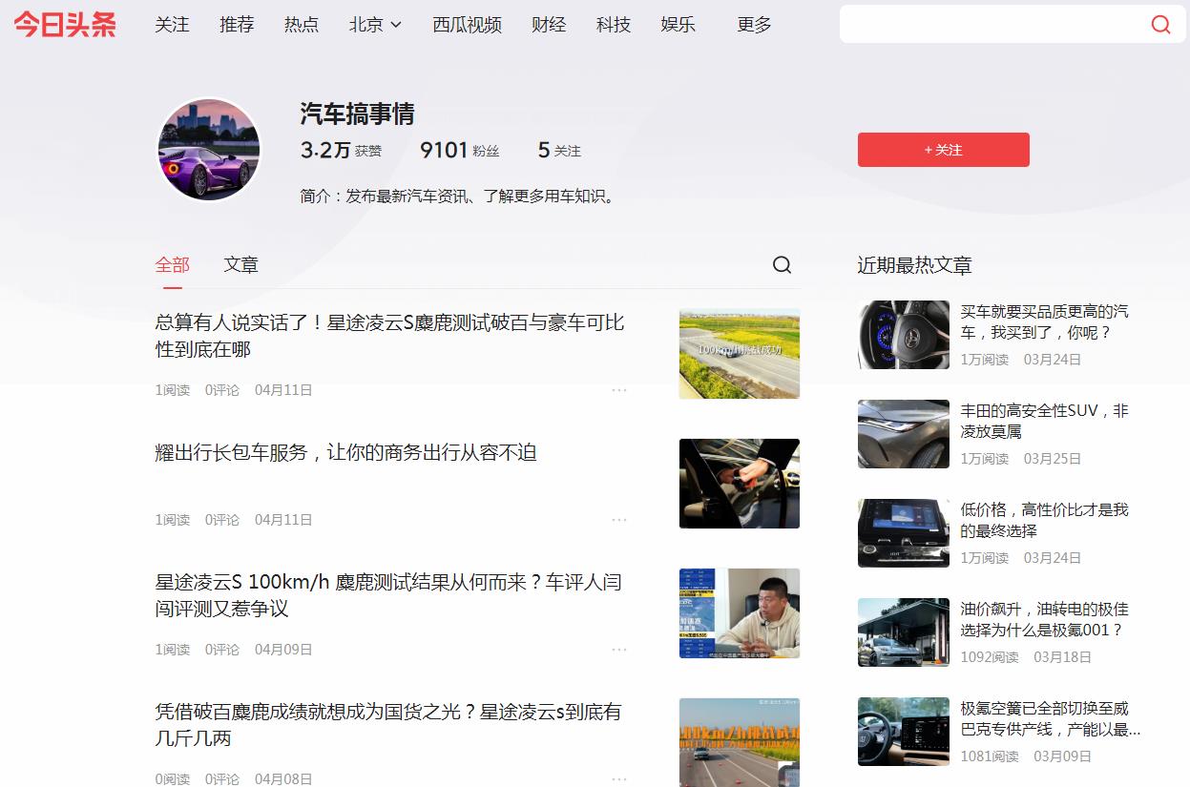Open hot article 丰田的高安全性SUV
Viewport: 1190px width, 787px height.
point(1045,421)
